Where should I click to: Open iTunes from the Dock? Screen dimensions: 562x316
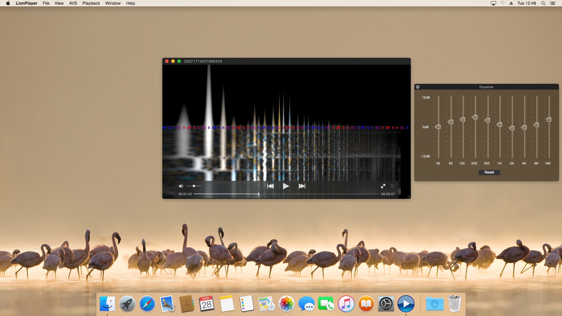point(346,304)
